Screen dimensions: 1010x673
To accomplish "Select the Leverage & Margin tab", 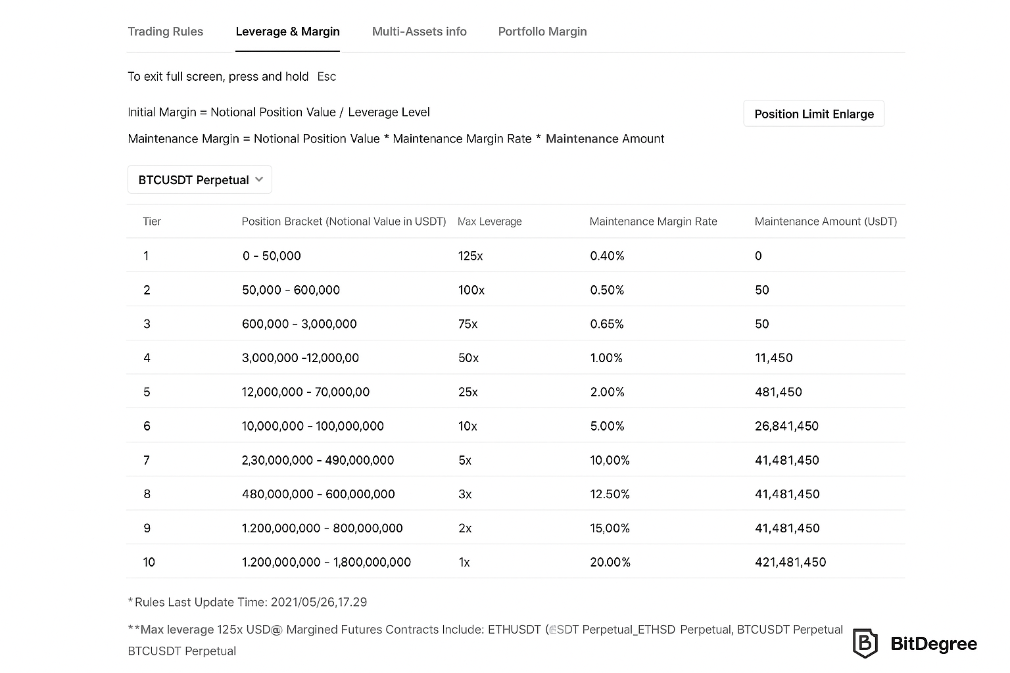I will tap(287, 32).
